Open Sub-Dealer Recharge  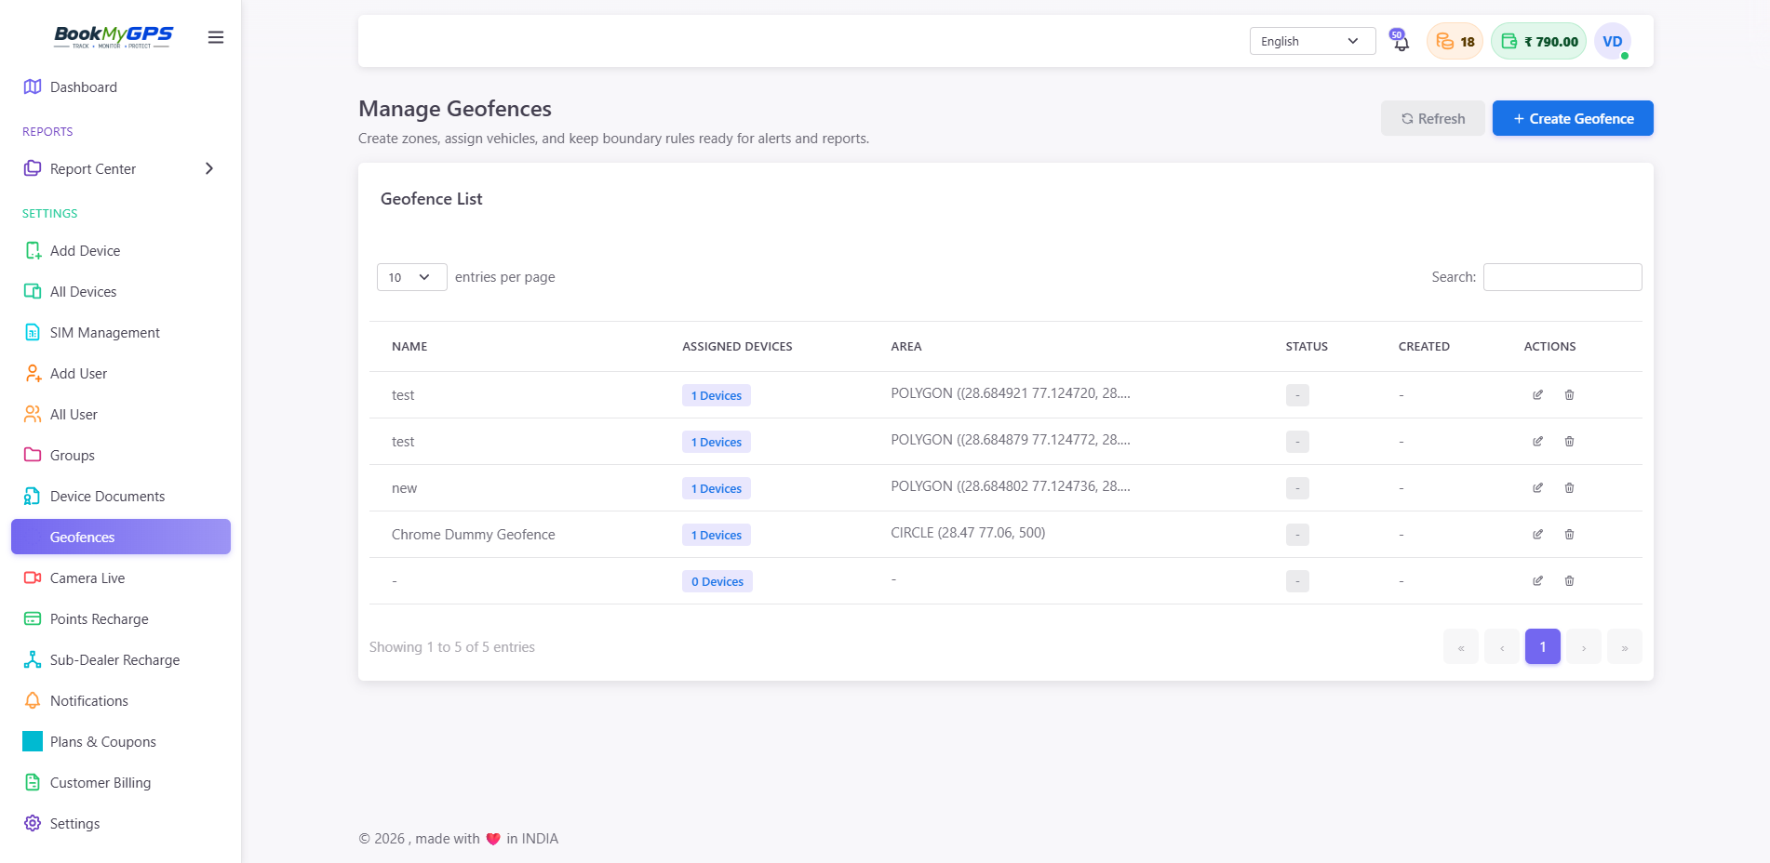(x=121, y=660)
